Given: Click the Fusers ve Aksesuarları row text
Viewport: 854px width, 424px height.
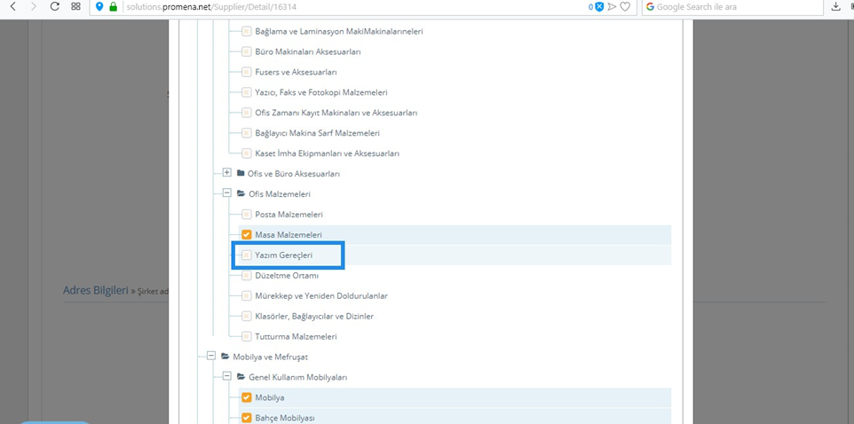Looking at the screenshot, I should 297,73.
